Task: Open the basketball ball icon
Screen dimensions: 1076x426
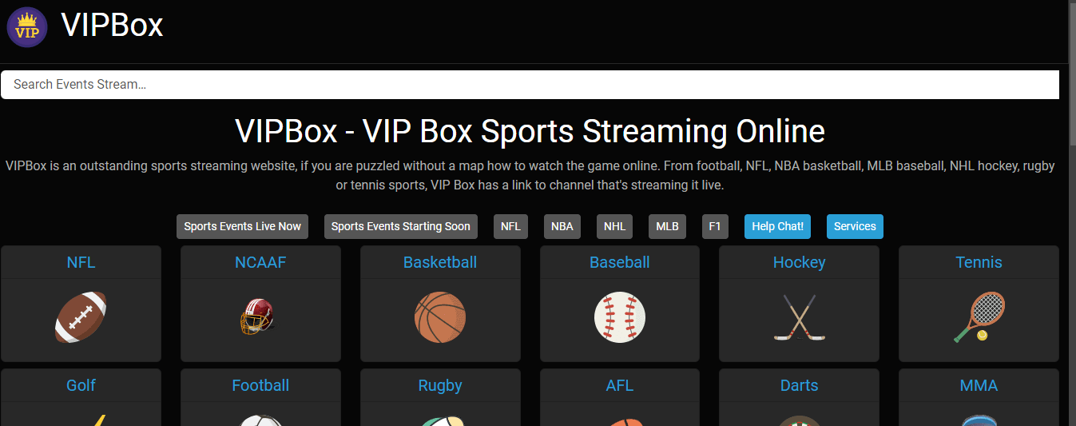Action: (x=440, y=317)
